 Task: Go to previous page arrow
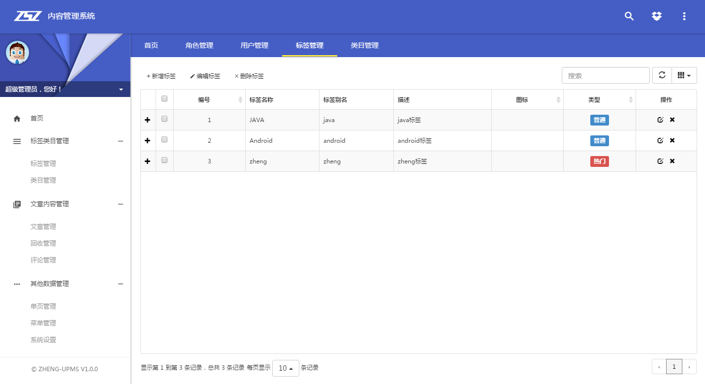click(659, 367)
